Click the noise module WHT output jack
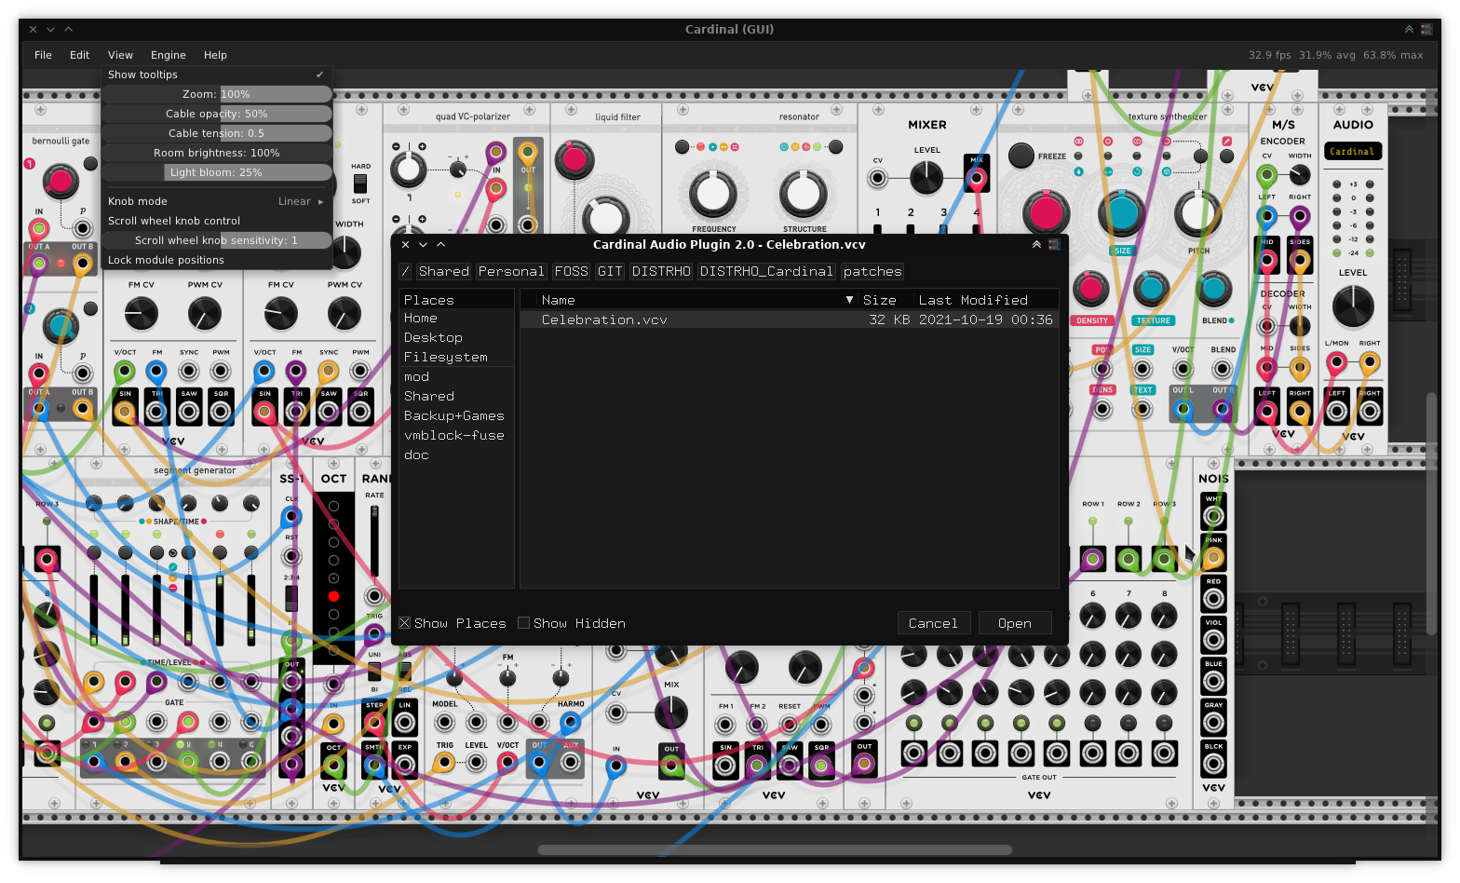Image resolution: width=1460 pixels, height=883 pixels. [x=1213, y=516]
